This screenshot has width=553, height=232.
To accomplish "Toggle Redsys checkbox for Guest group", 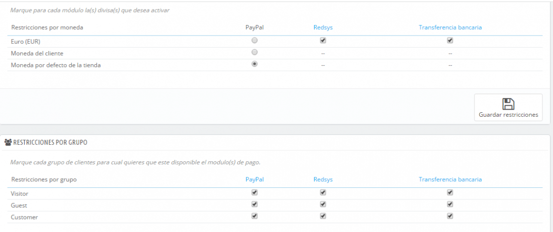I will click(323, 204).
